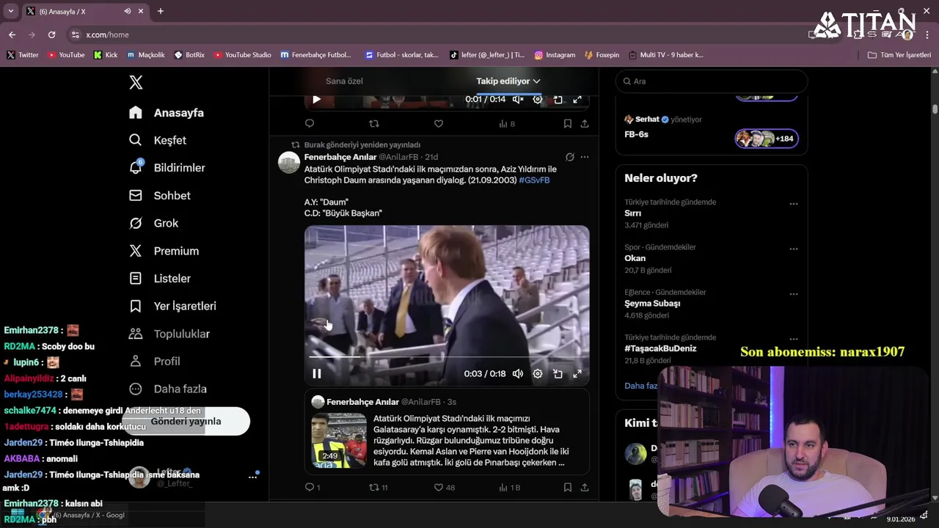Repost Fenerbahçe Anılar post with 11 reposts

click(378, 488)
